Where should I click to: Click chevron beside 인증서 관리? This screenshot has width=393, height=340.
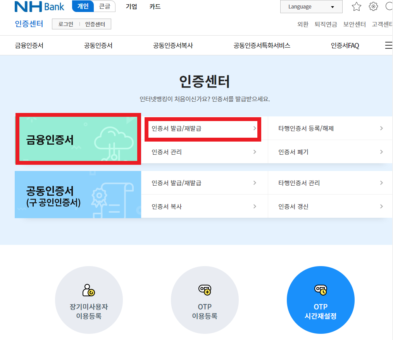pyautogui.click(x=255, y=152)
